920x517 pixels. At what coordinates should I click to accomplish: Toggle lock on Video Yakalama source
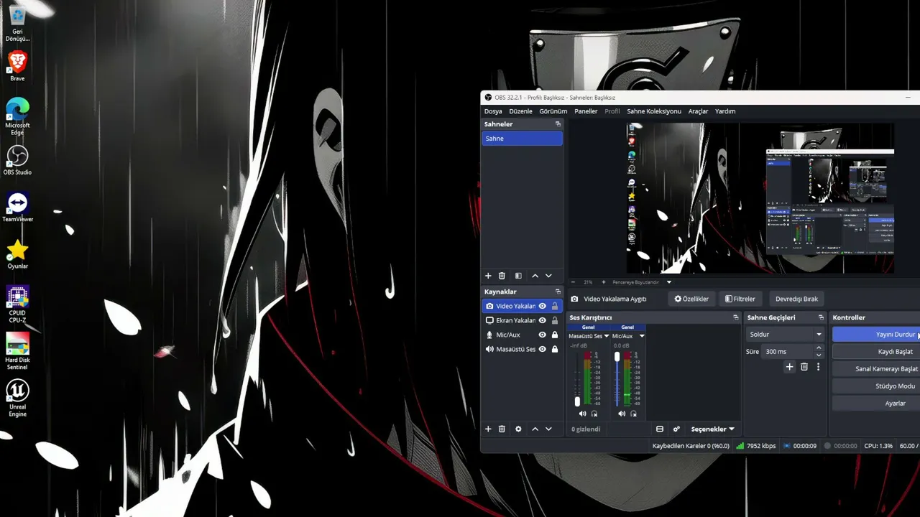(554, 306)
